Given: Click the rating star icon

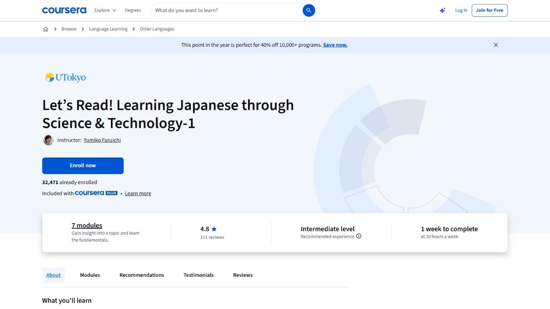Looking at the screenshot, I should (214, 229).
